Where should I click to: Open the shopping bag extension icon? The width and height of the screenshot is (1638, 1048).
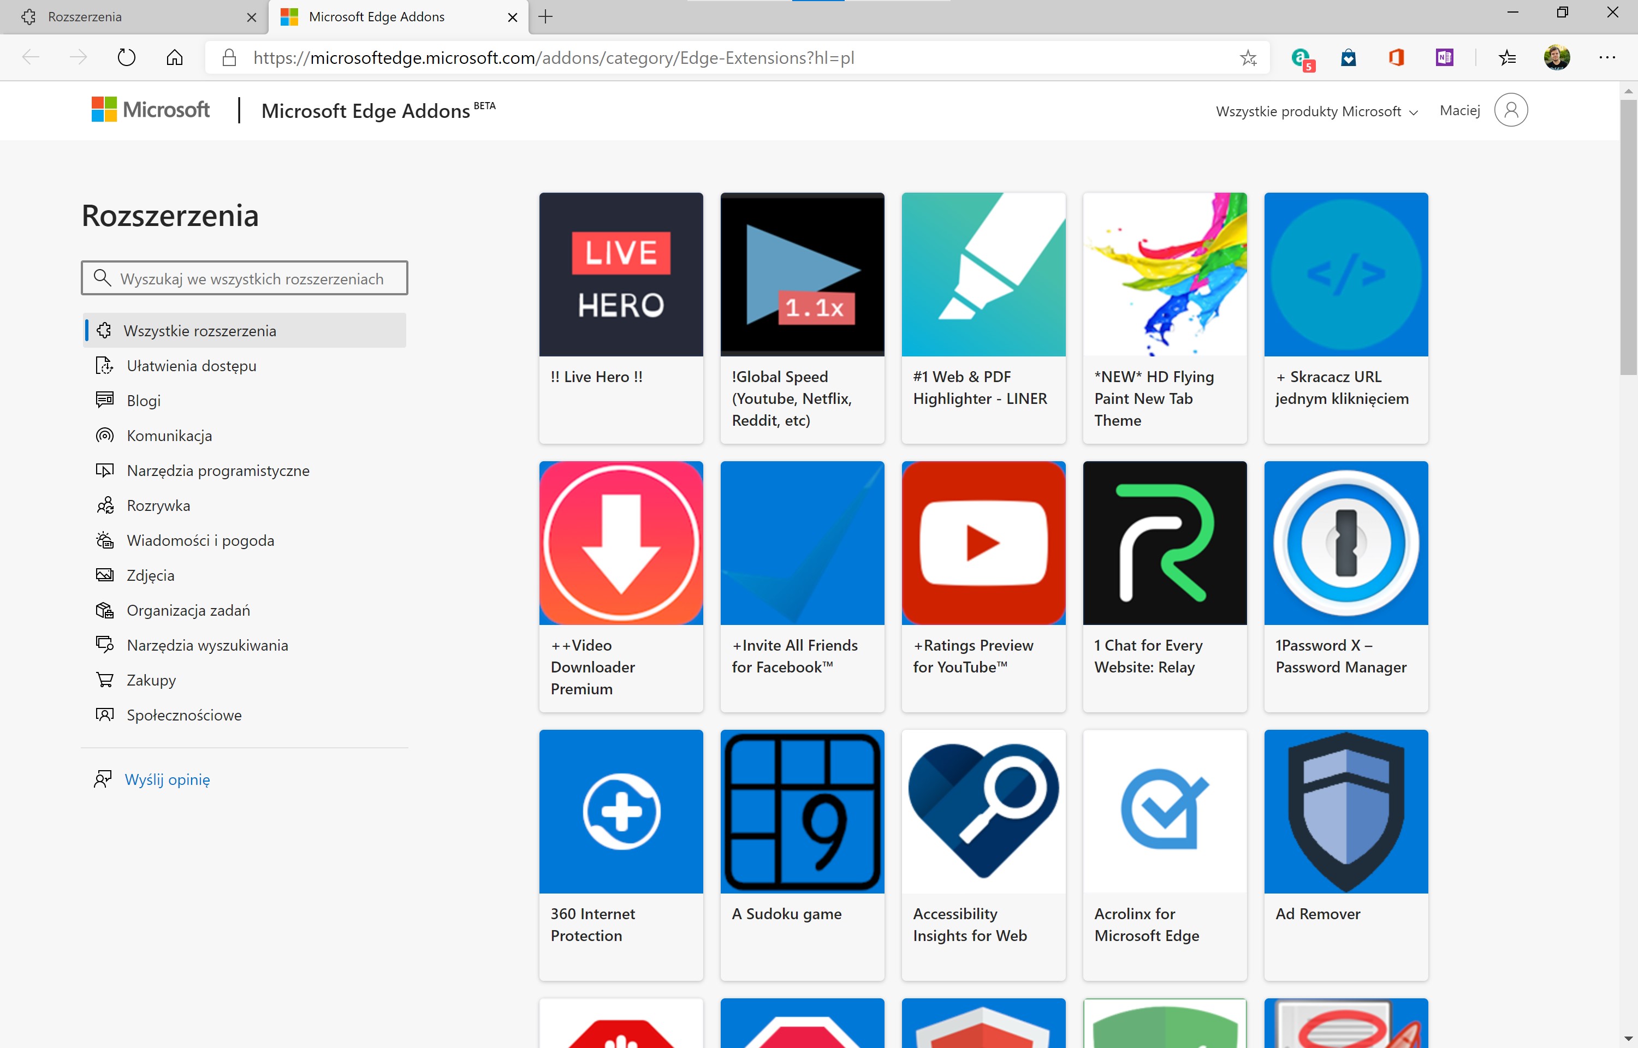[x=1349, y=58]
